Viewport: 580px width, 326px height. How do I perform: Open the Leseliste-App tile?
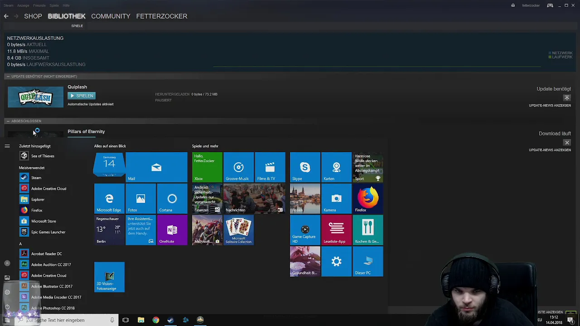(x=336, y=230)
